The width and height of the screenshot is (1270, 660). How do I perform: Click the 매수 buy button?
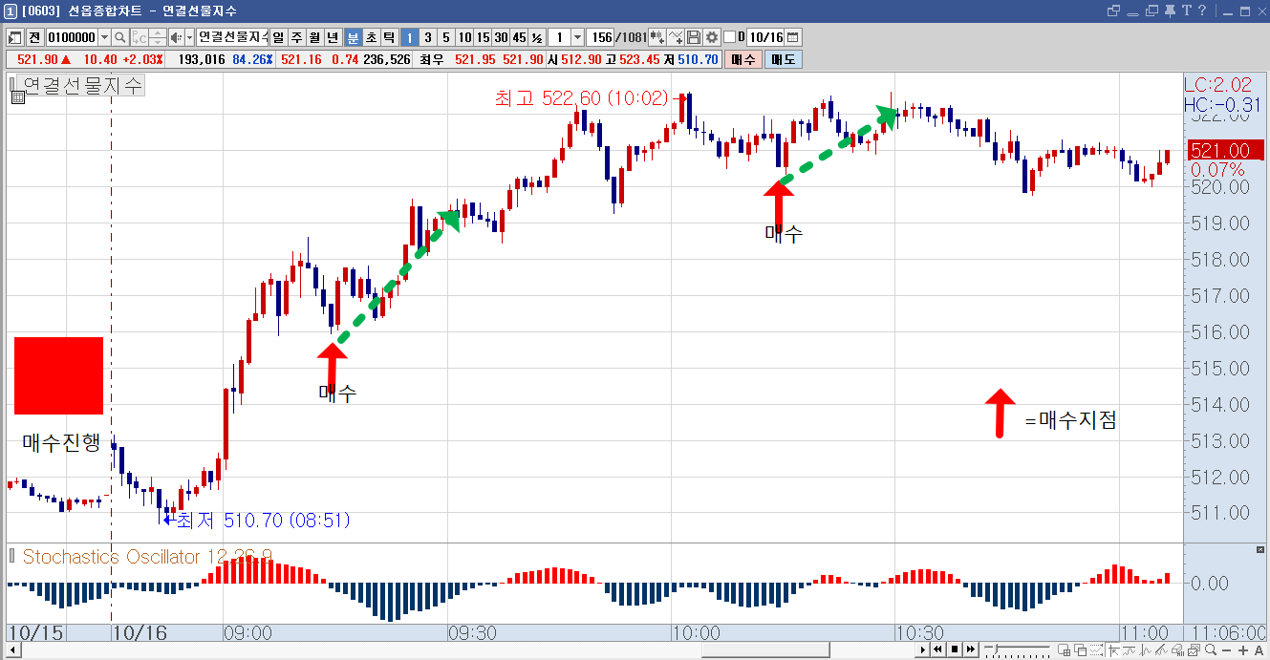coord(743,59)
